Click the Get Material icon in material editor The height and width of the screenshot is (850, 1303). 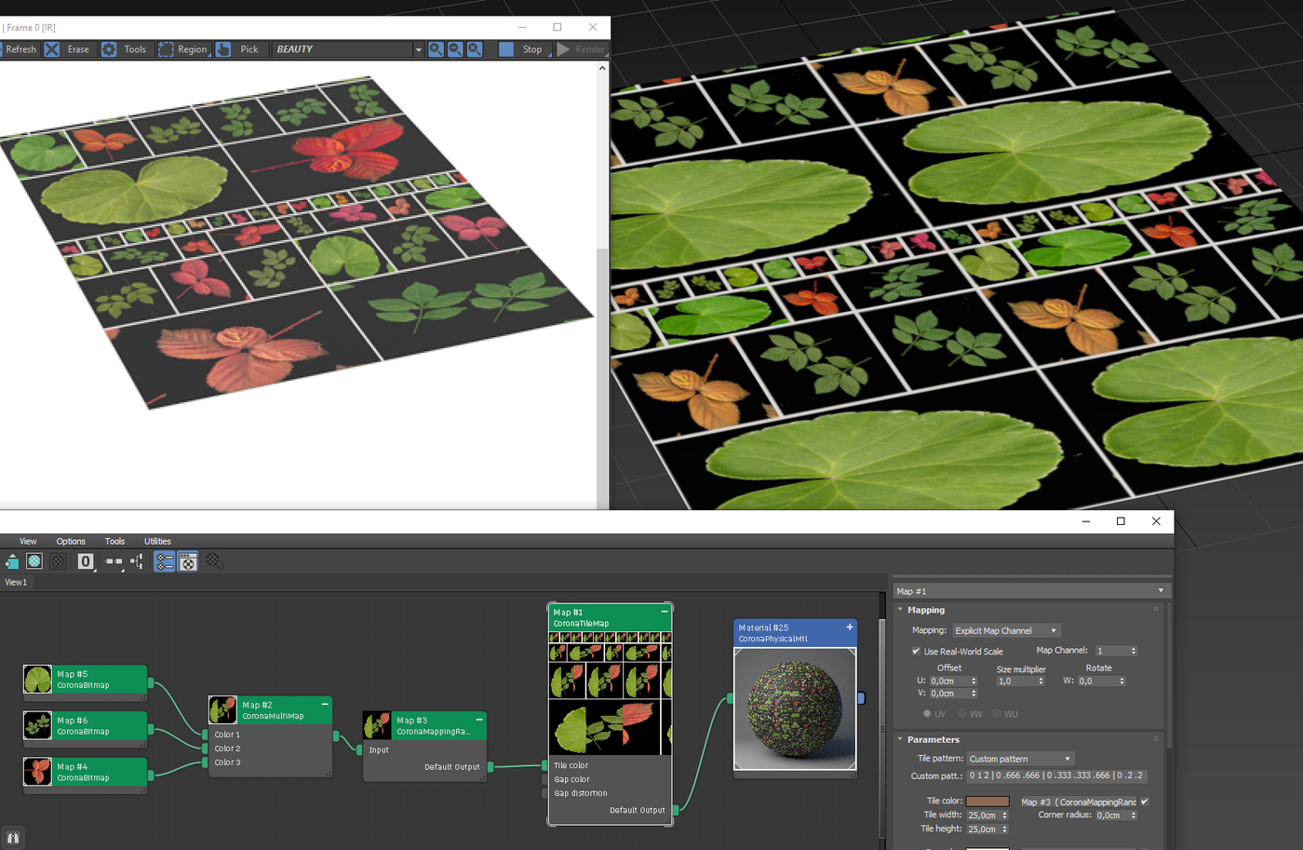tap(12, 561)
